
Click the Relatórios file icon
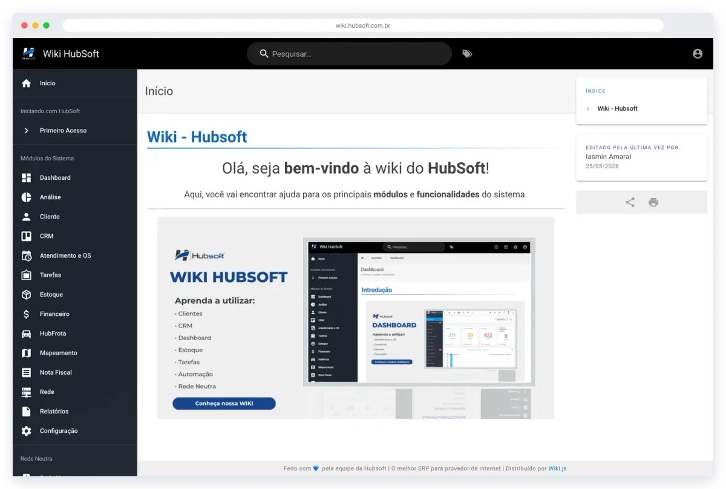coord(26,412)
